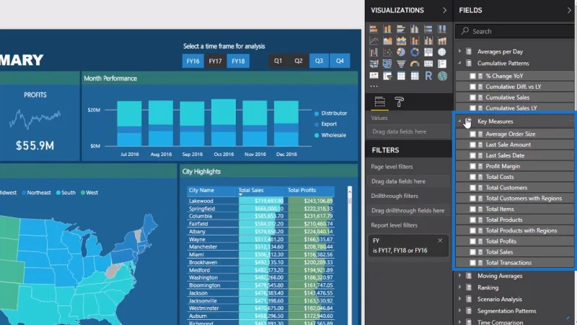Open the Format paint roller pane
577x325 pixels.
click(x=400, y=101)
